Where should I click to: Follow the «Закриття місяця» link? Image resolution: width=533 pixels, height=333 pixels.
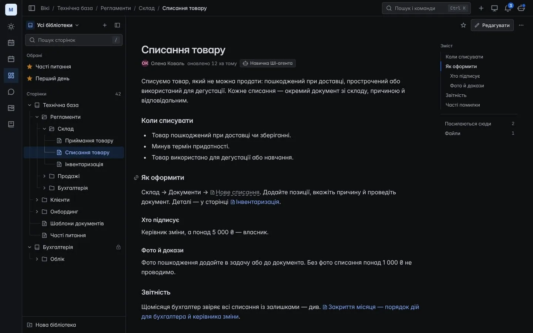280,312
